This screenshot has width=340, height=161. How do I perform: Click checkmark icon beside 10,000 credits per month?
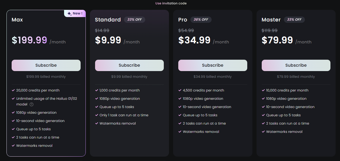click(263, 90)
